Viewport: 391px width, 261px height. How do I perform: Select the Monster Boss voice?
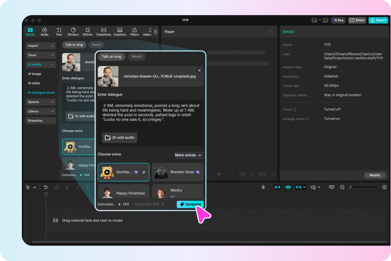coord(178,172)
